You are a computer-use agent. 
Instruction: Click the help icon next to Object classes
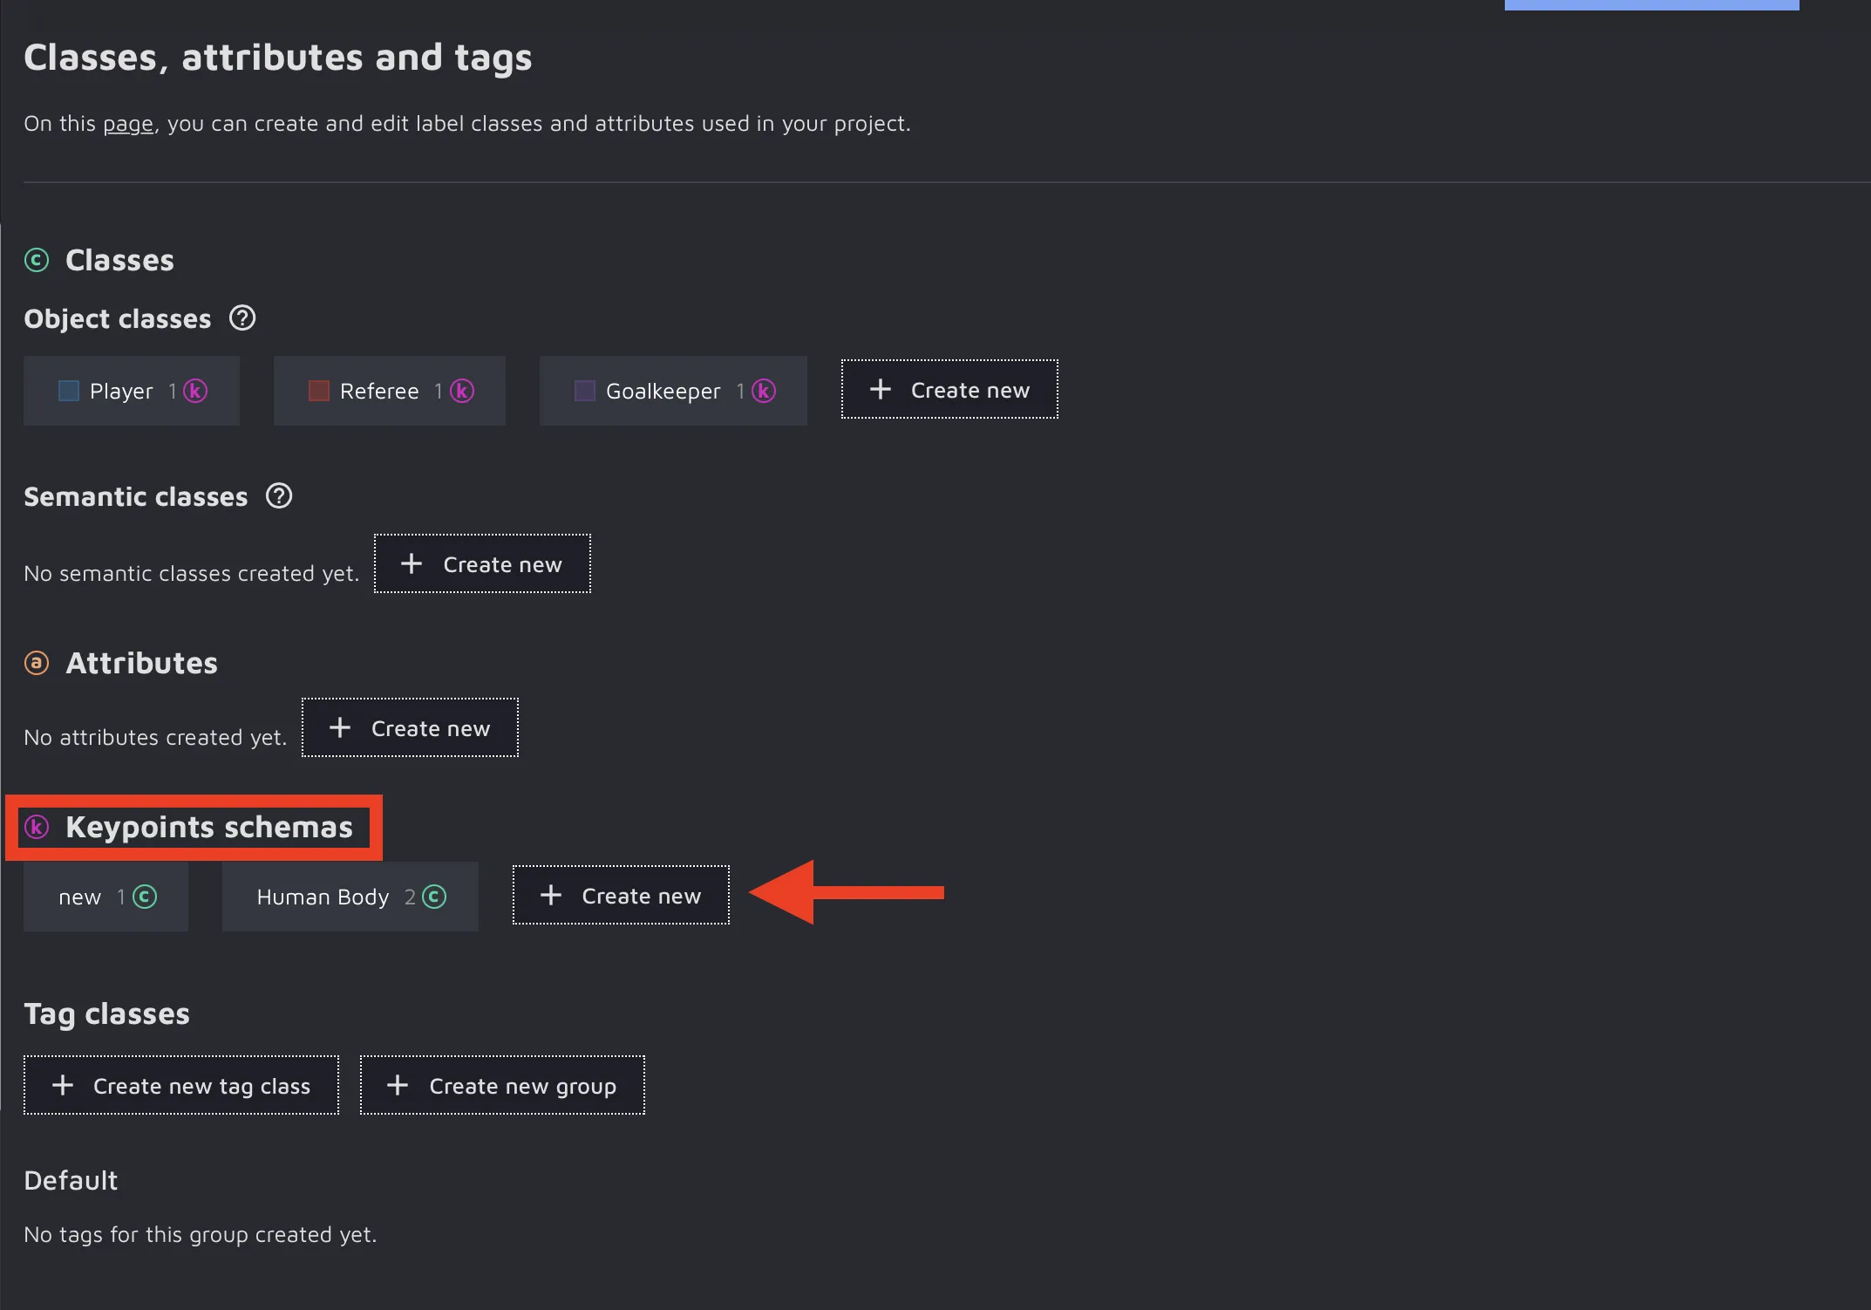point(242,318)
